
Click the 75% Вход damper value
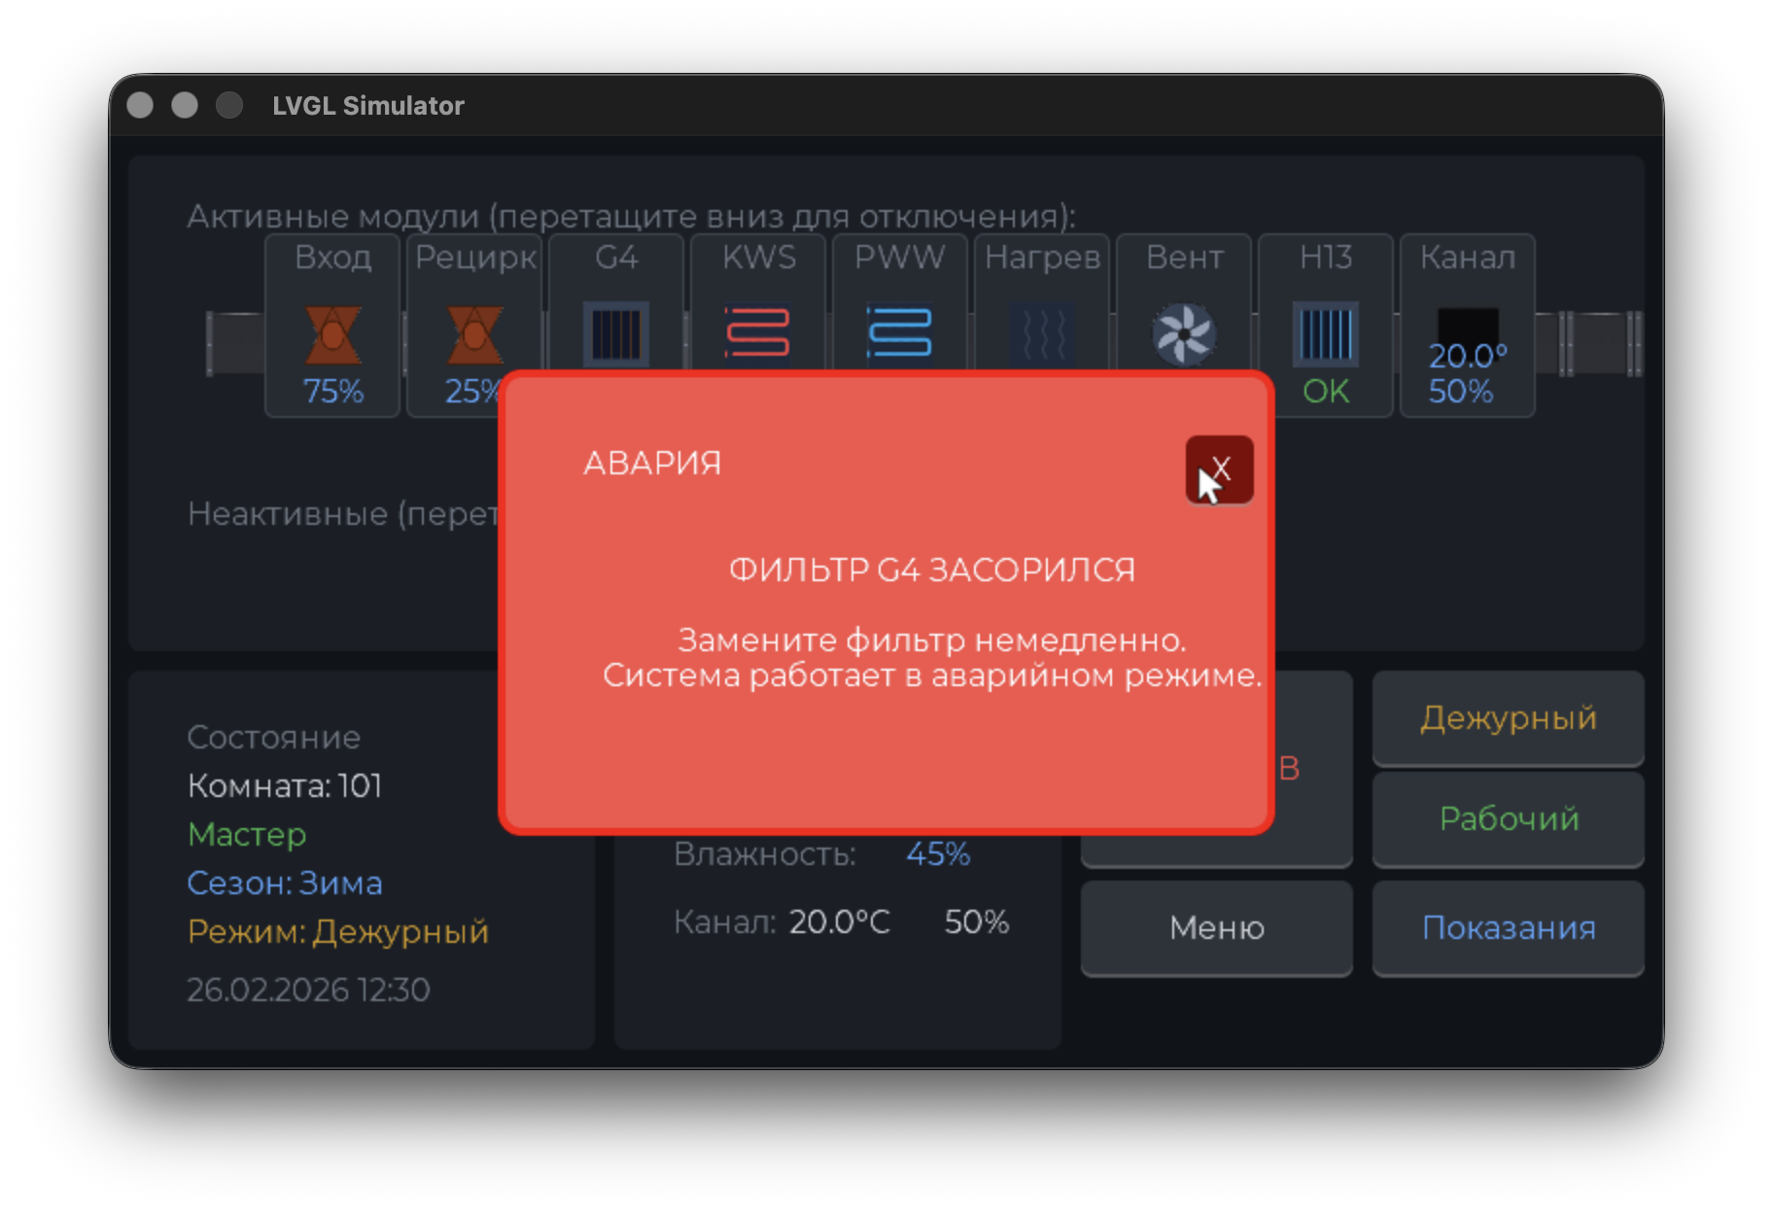point(332,392)
